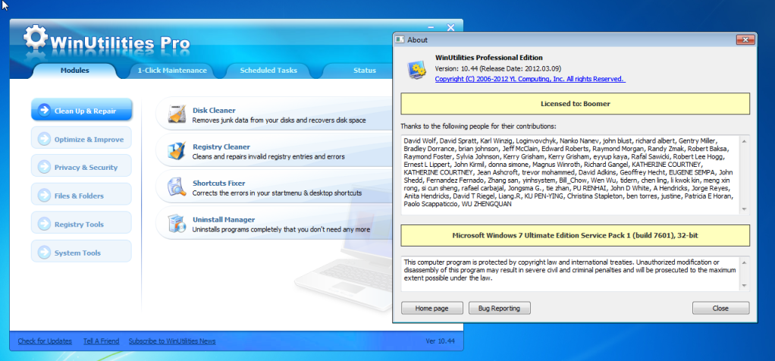Select the Status tab
This screenshot has width=775, height=361.
364,71
